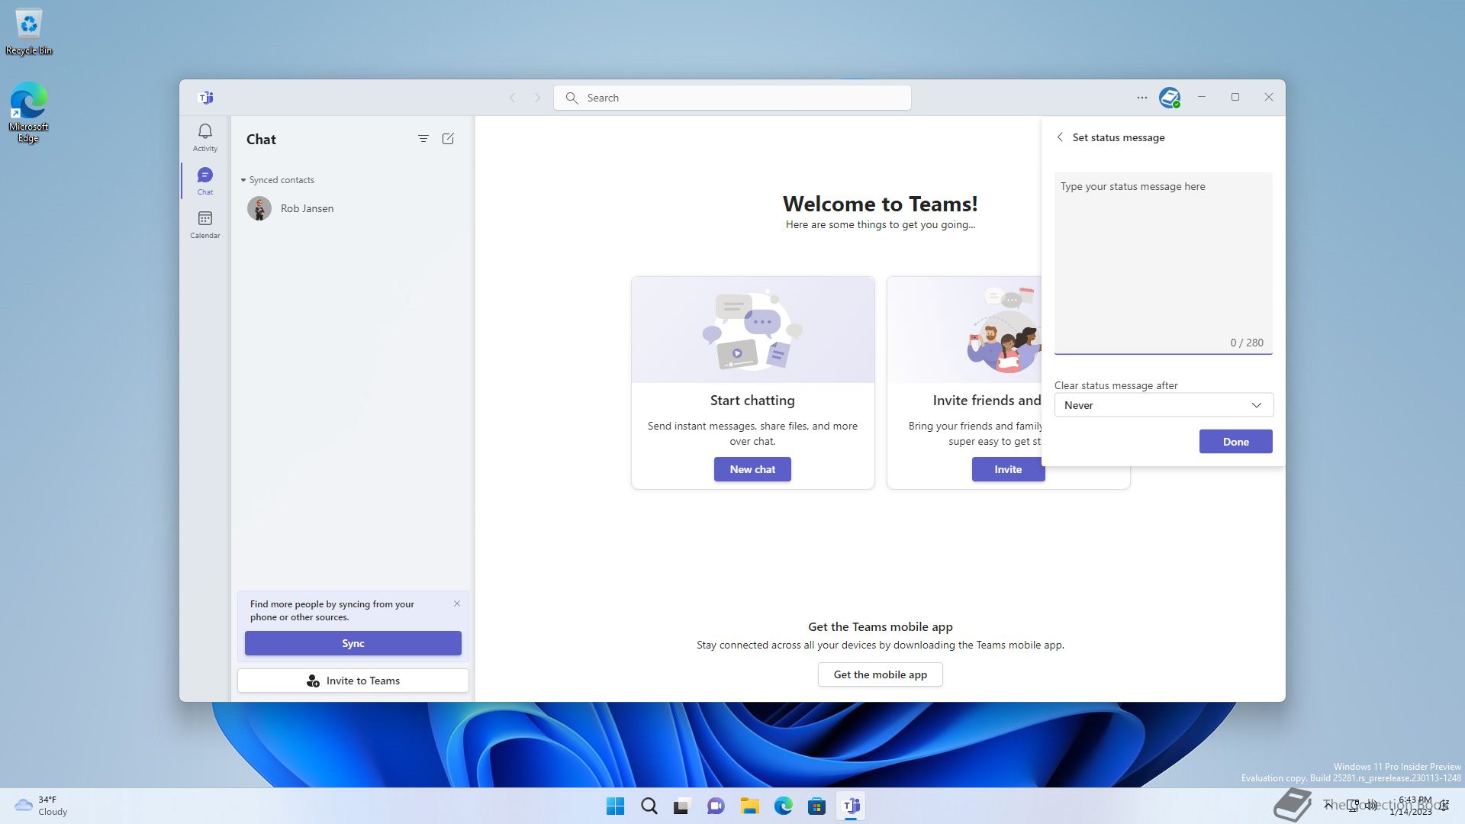The image size is (1465, 824).
Task: Click Invite to Teams button
Action: coord(353,681)
